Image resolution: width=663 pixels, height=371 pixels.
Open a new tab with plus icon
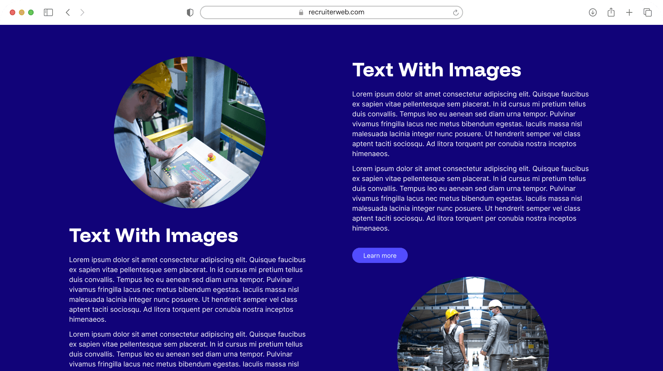tap(629, 12)
